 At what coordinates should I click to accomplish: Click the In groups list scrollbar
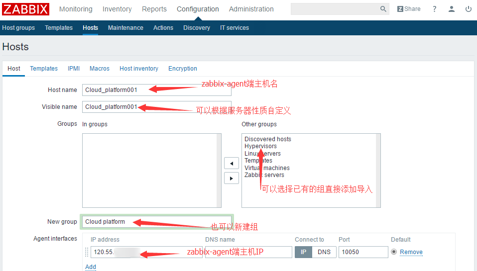tap(219, 171)
